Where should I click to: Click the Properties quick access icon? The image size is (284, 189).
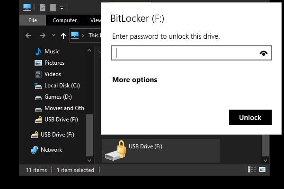[x=43, y=7]
